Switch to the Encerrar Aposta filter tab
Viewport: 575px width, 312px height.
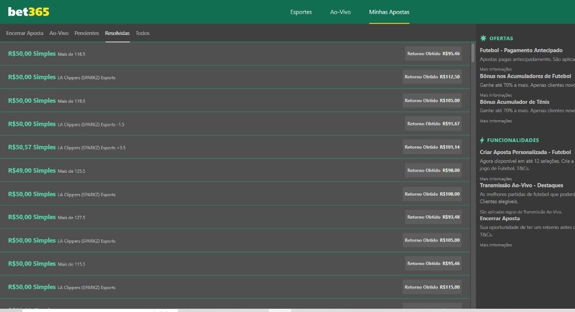[25, 33]
